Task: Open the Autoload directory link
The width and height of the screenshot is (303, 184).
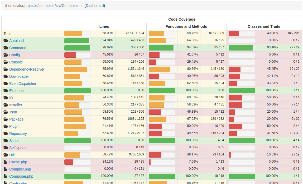Action: 16,41
